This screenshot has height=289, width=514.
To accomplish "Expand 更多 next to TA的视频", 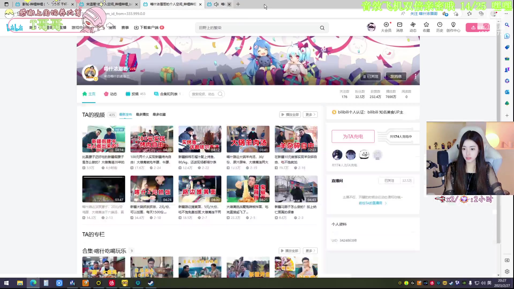I will pyautogui.click(x=310, y=114).
